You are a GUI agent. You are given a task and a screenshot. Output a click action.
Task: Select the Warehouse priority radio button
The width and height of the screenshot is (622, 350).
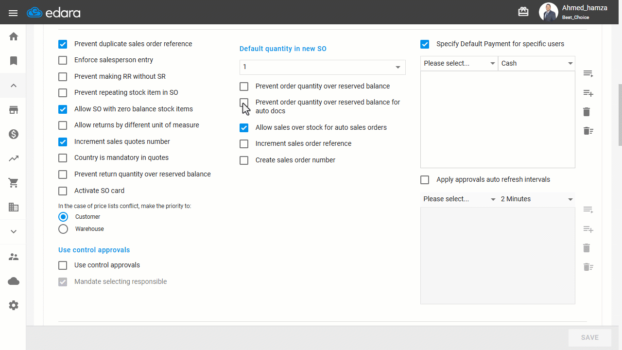click(x=63, y=229)
